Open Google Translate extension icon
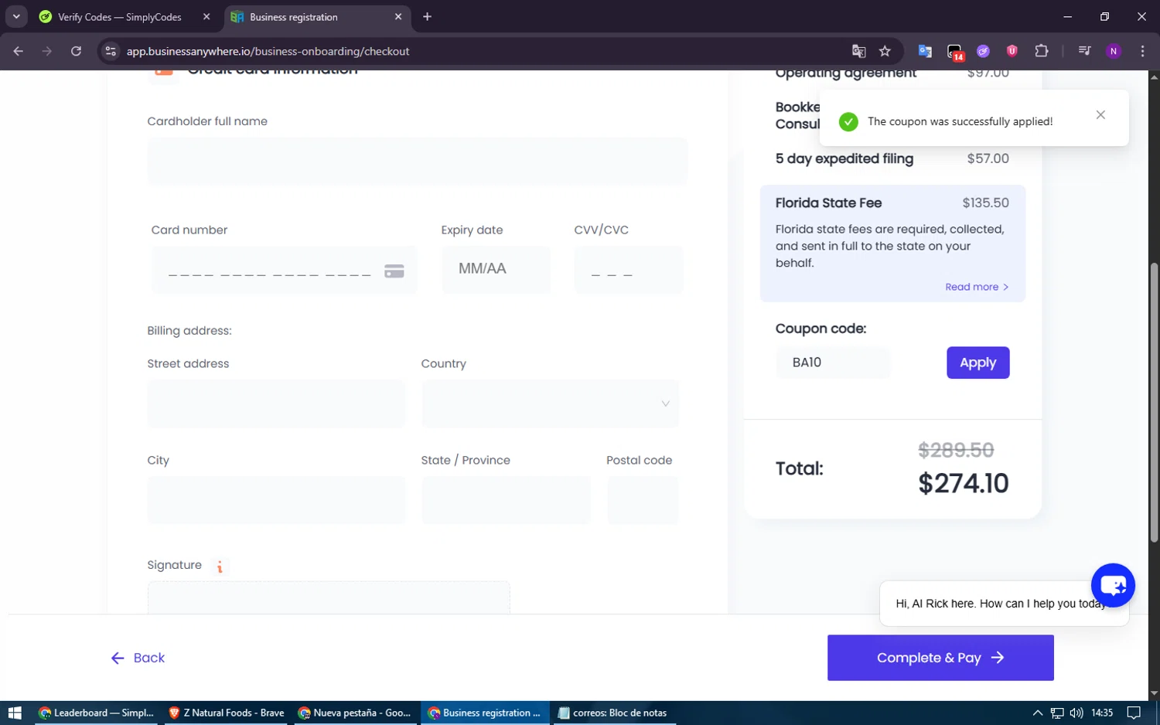 925,51
